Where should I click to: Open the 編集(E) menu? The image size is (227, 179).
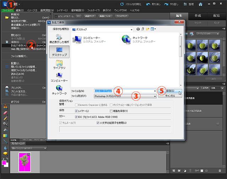(x=20, y=10)
